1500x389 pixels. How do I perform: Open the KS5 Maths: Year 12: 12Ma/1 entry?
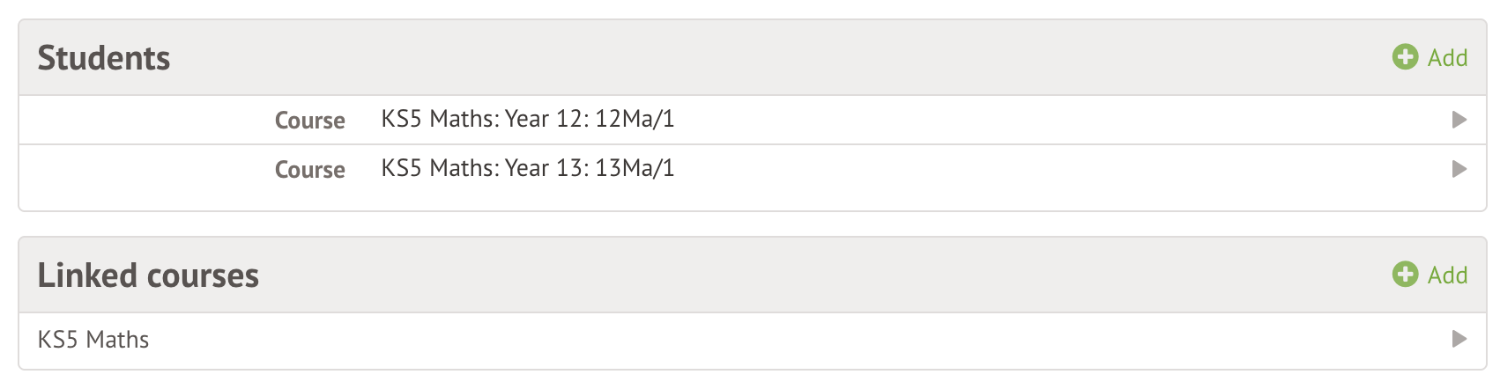(x=527, y=120)
